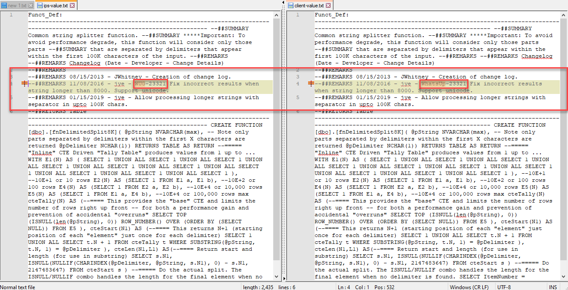Image resolution: width=568 pixels, height=290 pixels.
Task: Close the new 1.txt tab
Action: pos(31,6)
